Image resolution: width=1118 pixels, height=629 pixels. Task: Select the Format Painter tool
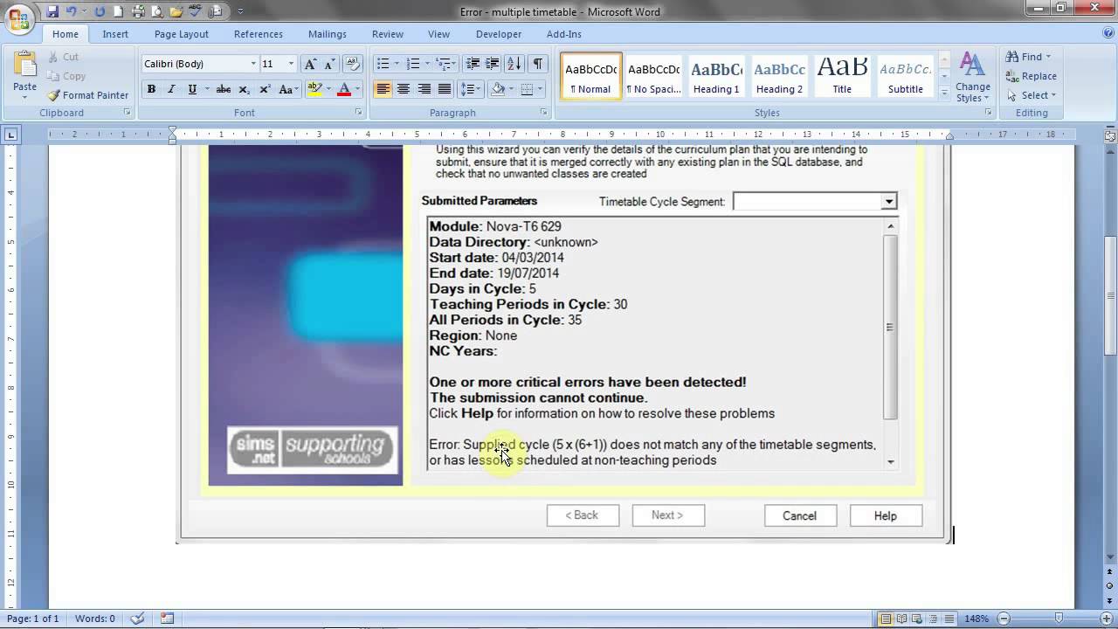click(x=87, y=95)
